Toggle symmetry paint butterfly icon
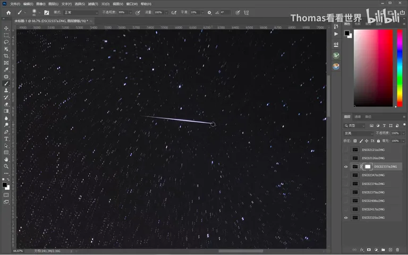 click(246, 13)
